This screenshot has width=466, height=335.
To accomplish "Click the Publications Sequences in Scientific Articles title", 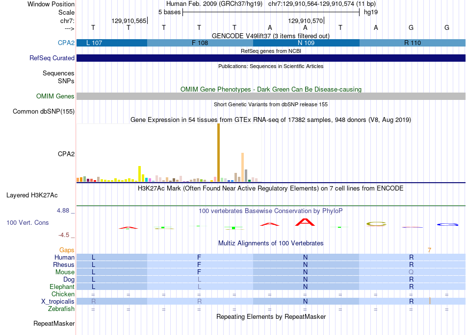I will coord(271,66).
